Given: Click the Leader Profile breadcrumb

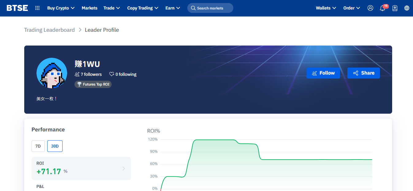Looking at the screenshot, I should [x=102, y=30].
